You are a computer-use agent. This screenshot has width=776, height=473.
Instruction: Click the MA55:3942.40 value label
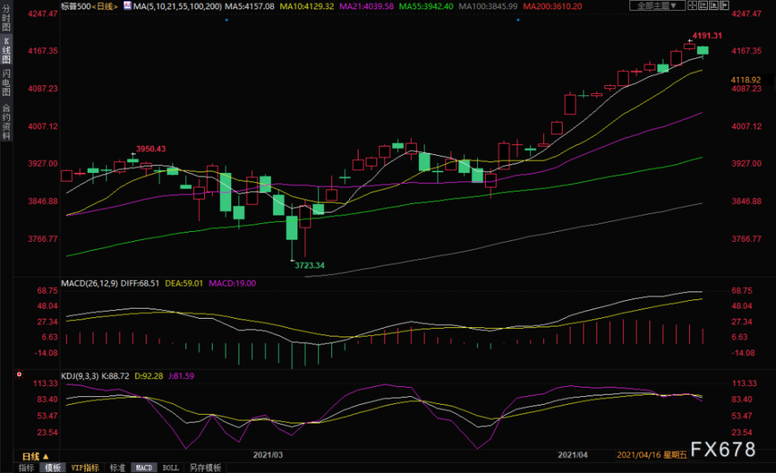click(426, 6)
